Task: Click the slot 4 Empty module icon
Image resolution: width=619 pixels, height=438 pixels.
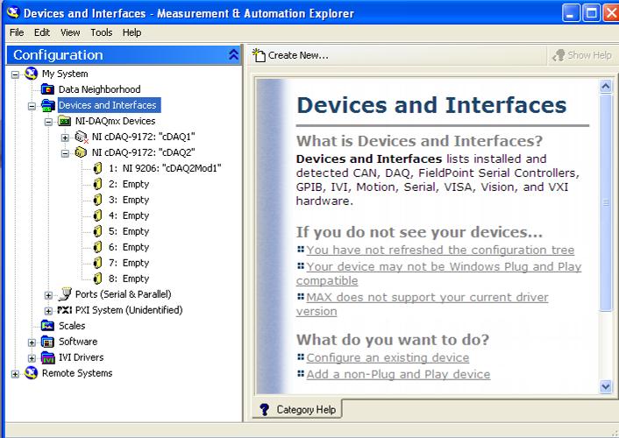Action: (97, 215)
